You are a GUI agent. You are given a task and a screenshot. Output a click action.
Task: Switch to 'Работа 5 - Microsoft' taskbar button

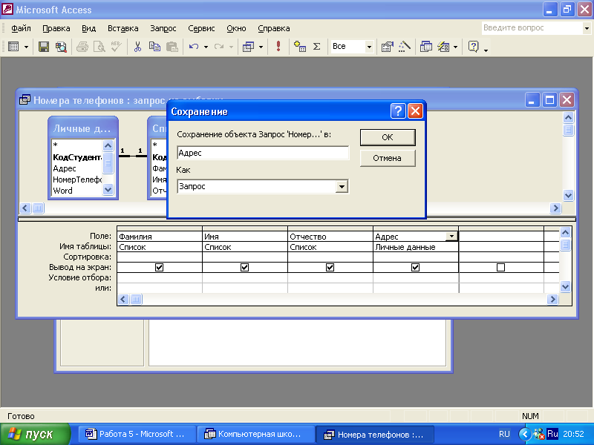click(x=137, y=434)
